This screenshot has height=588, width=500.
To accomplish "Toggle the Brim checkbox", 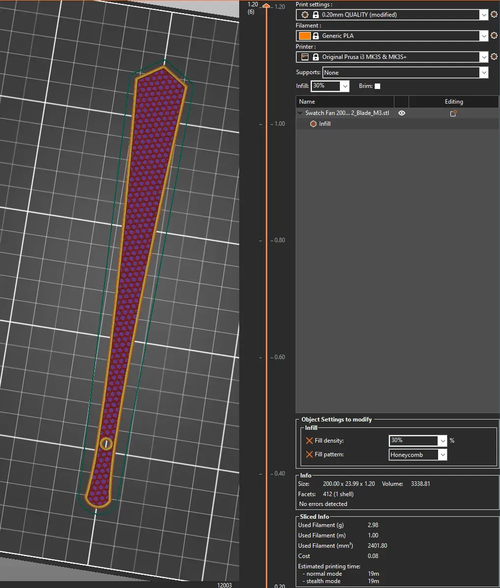I will (377, 86).
